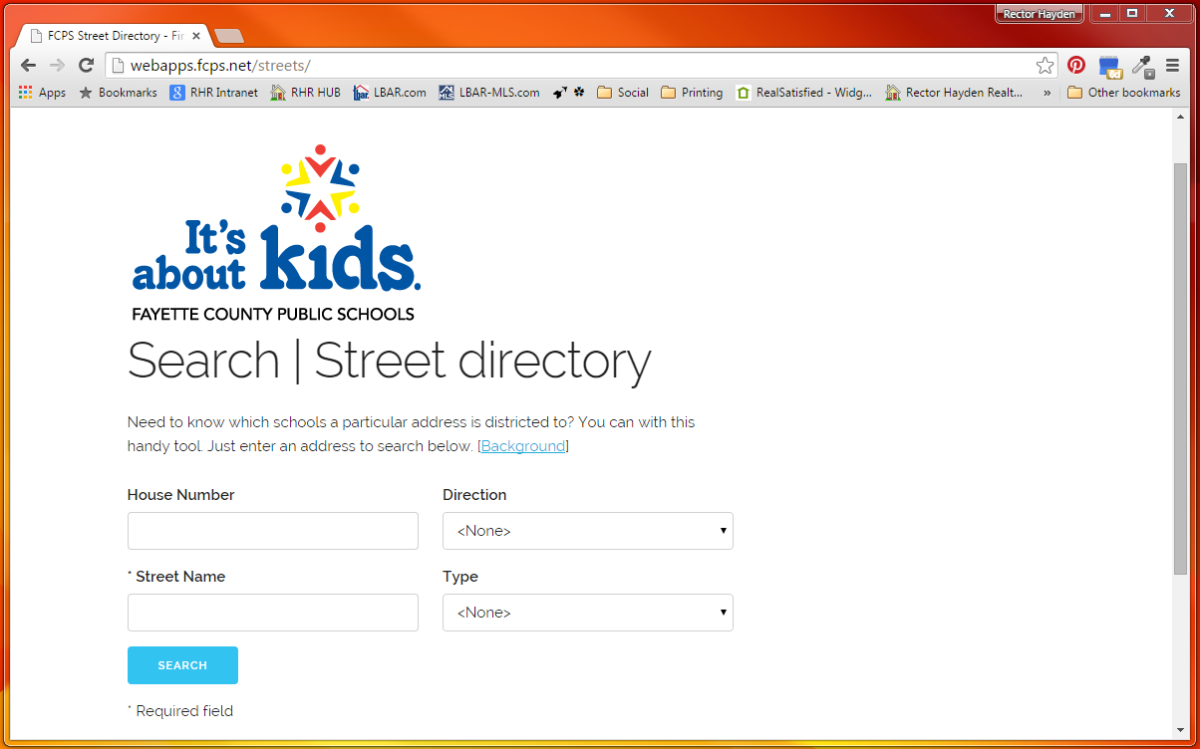Image resolution: width=1200 pixels, height=749 pixels.
Task: Click the Search | Street directory heading
Action: 390,361
